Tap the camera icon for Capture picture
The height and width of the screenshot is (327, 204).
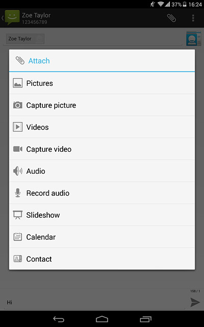pos(18,105)
